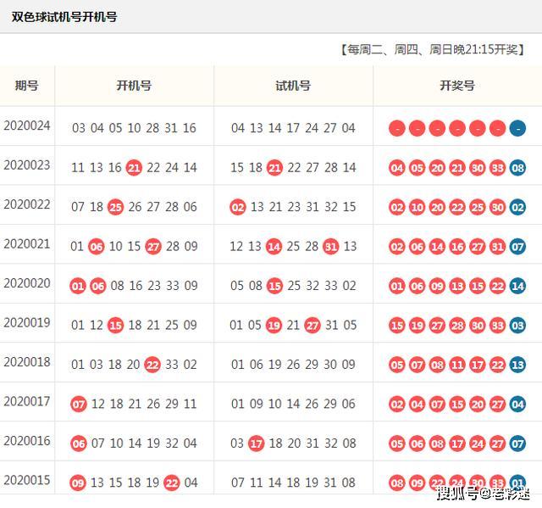
Task: Click blue ball 13 in row 2020018
Action: coord(517,365)
